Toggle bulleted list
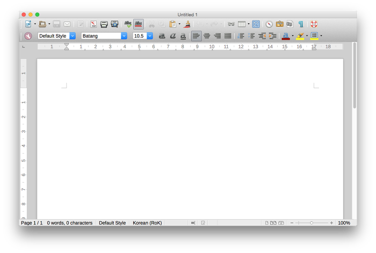 (x=251, y=36)
